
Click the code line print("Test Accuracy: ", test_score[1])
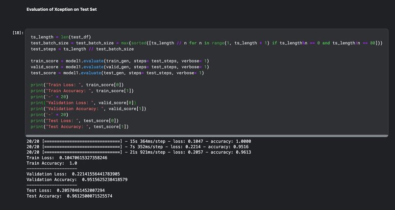pos(79,126)
